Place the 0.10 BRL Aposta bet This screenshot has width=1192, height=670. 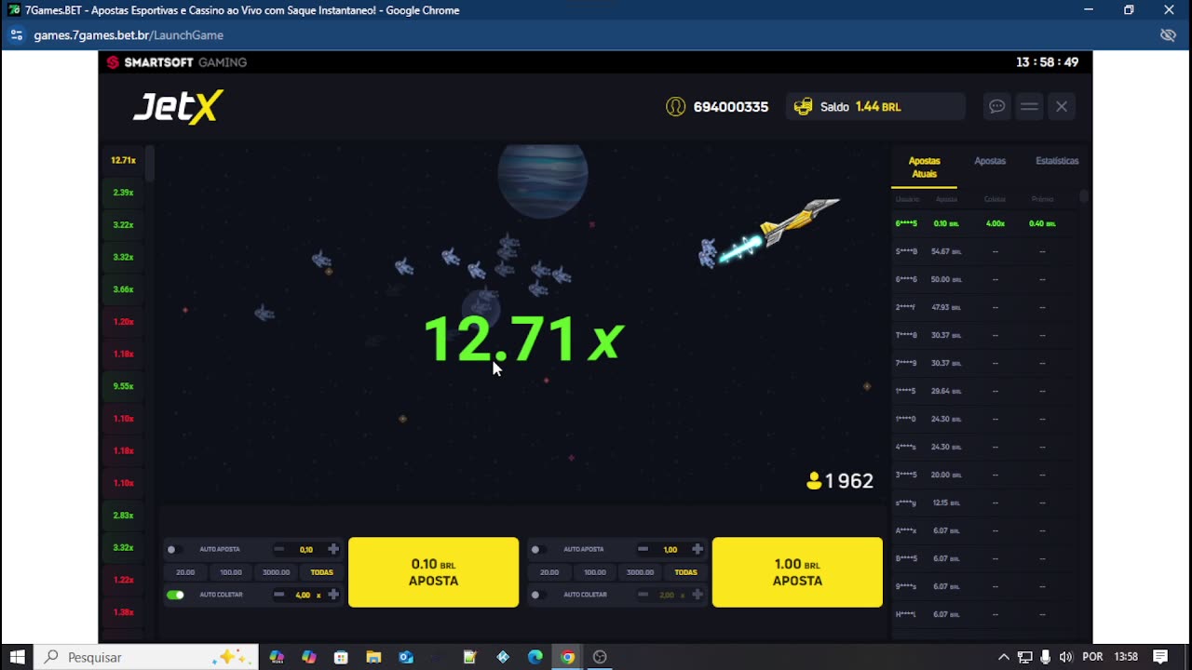433,572
